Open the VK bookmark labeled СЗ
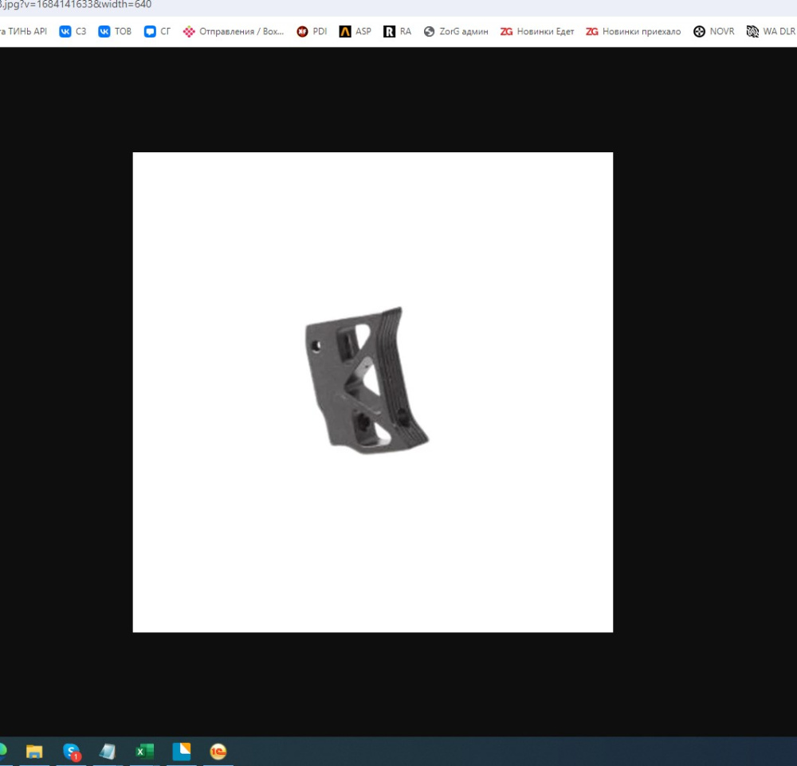 73,32
